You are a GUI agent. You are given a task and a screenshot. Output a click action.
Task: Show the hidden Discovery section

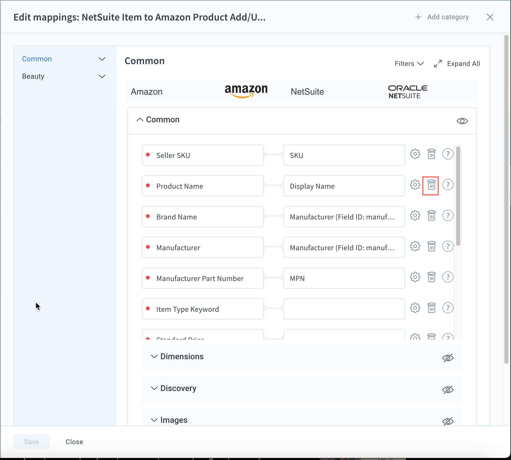(x=448, y=390)
